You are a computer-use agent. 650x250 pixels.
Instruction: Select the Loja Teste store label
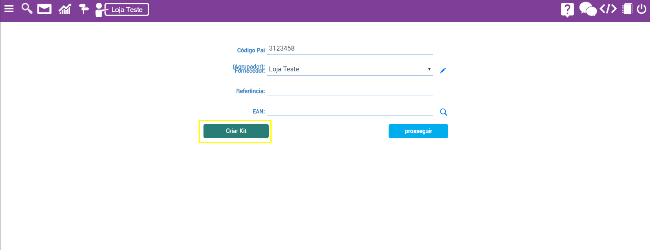pyautogui.click(x=127, y=9)
